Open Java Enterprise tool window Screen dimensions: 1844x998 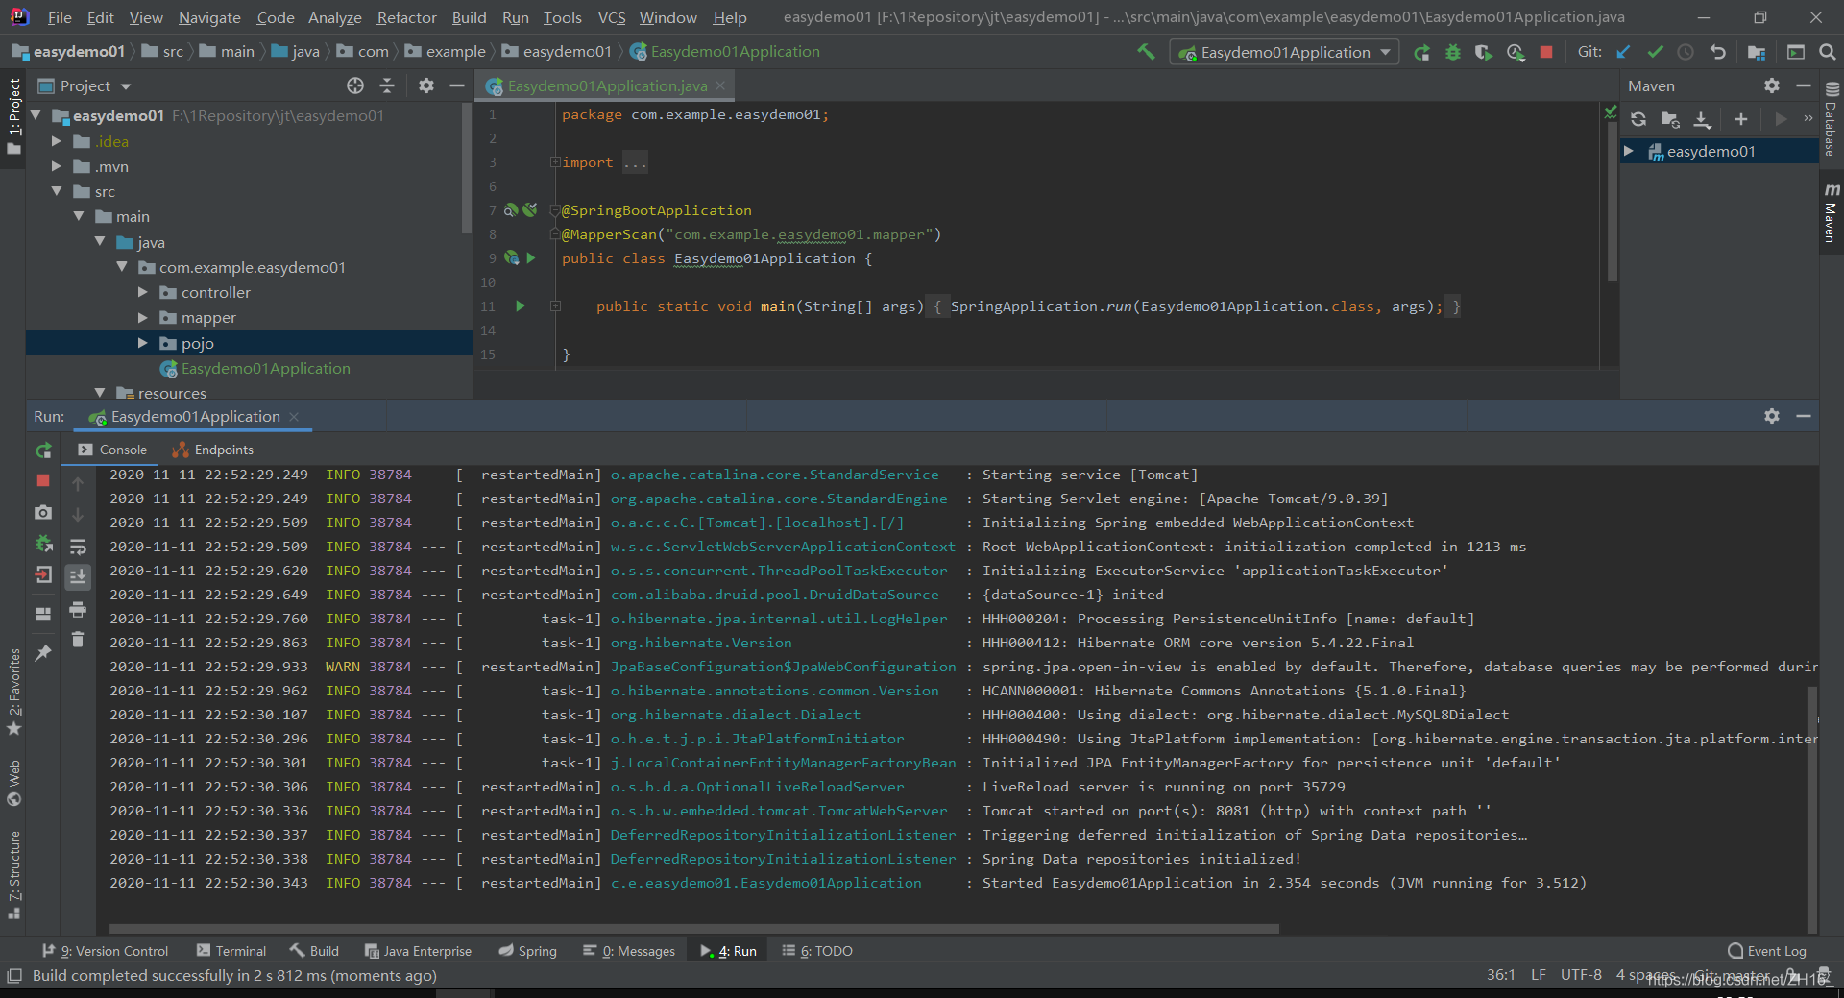pyautogui.click(x=418, y=951)
